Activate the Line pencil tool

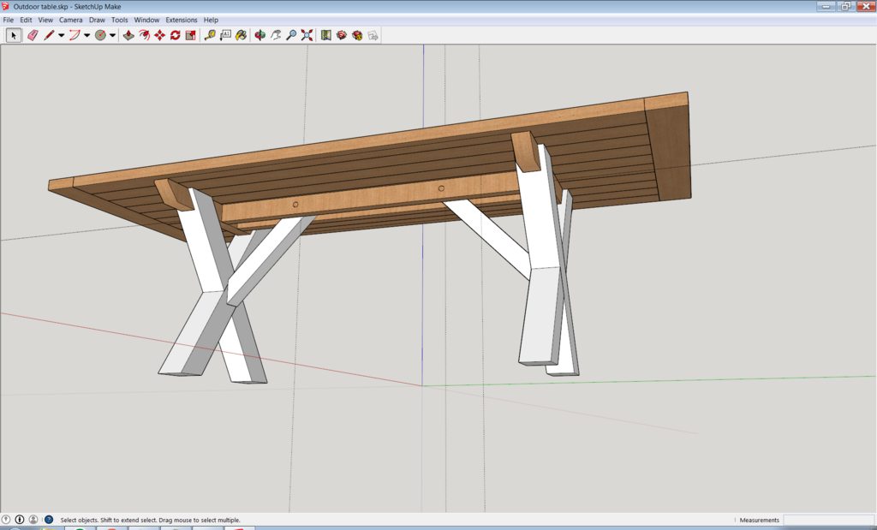49,35
